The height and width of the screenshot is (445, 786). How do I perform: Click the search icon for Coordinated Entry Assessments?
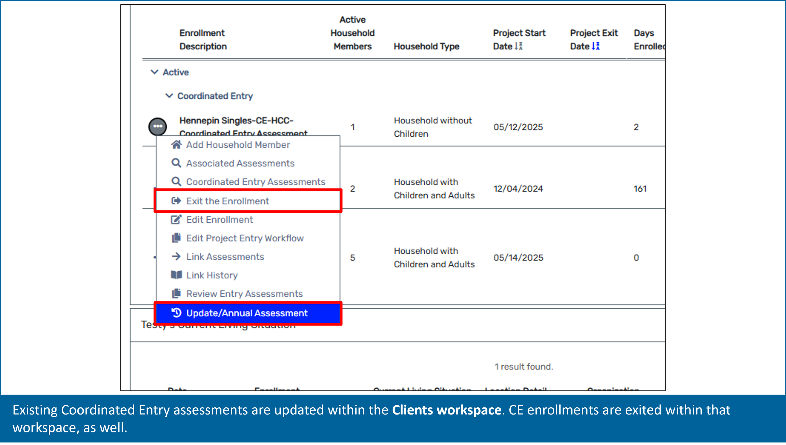(x=176, y=182)
